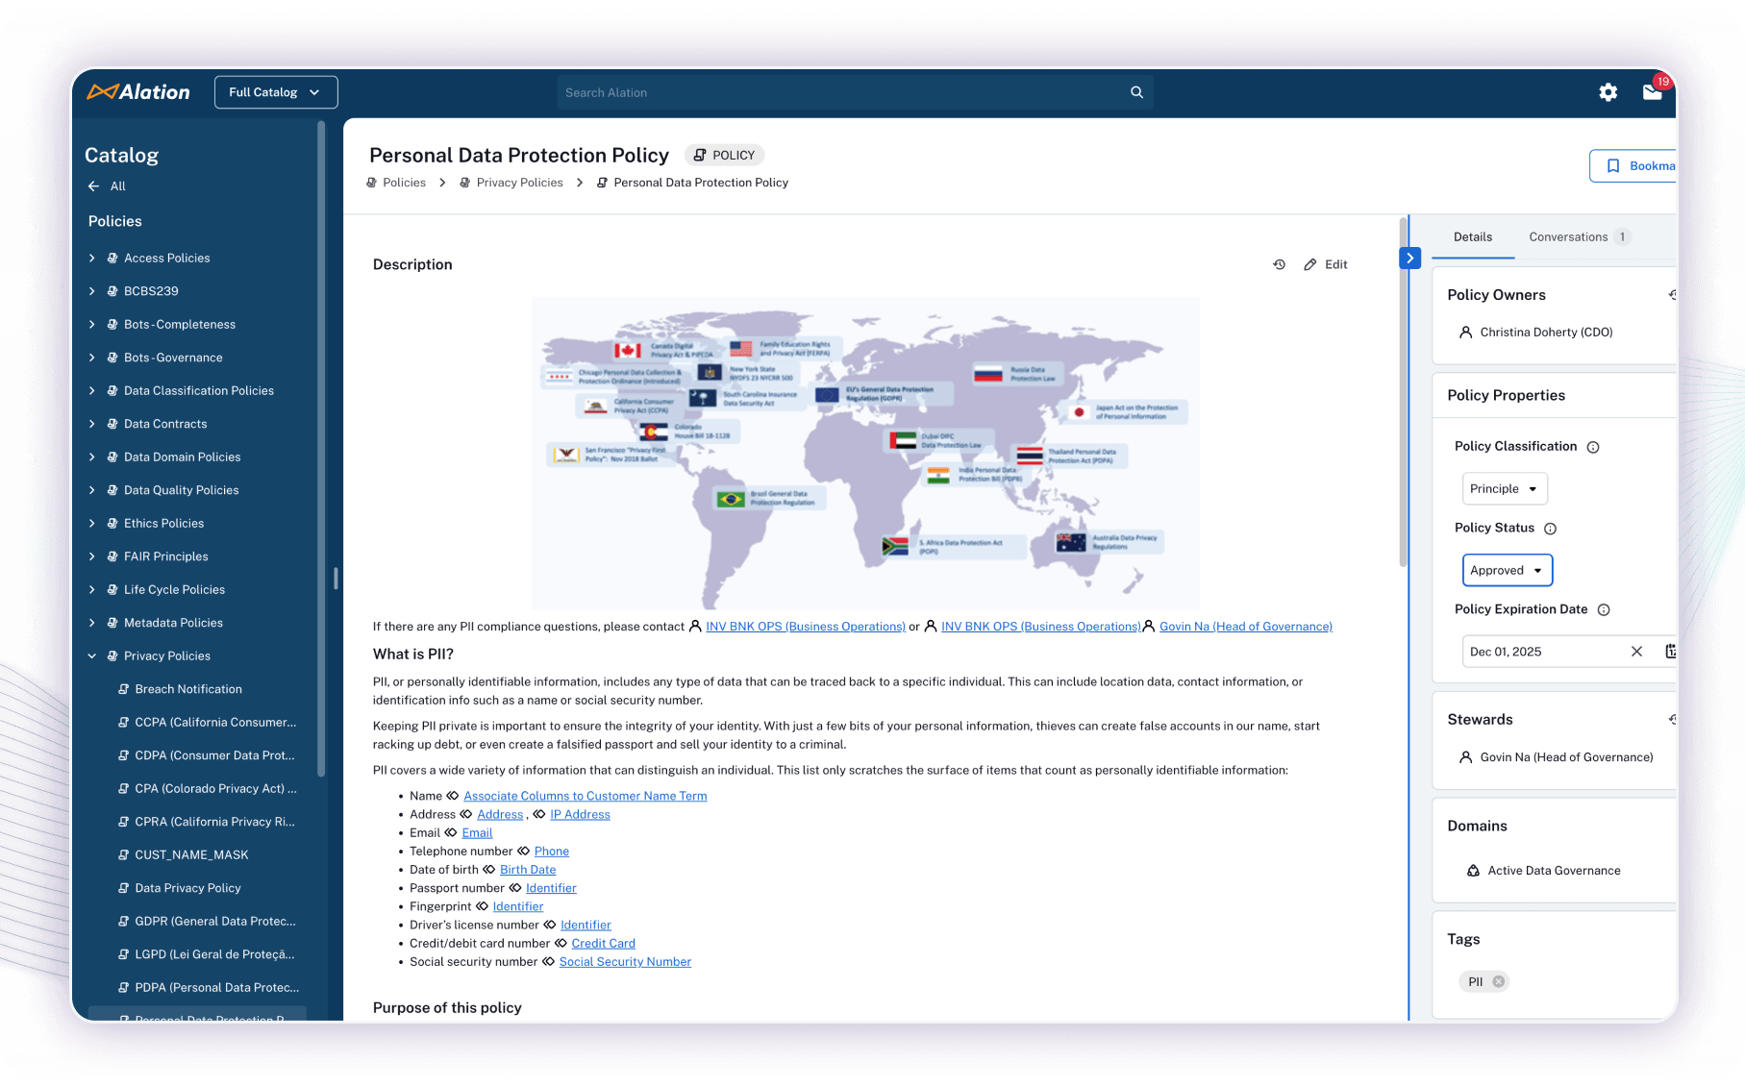Image resolution: width=1745 pixels, height=1087 pixels.
Task: Click Breach Notification policy icon
Action: point(123,689)
